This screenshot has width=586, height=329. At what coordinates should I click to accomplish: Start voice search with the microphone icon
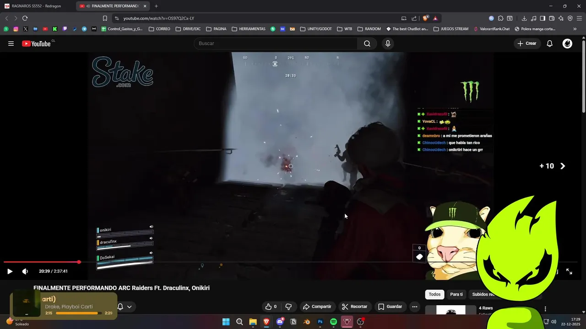click(x=388, y=43)
